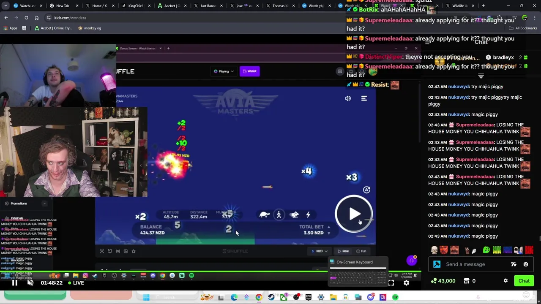Unmute the stream audio
The width and height of the screenshot is (541, 304).
click(30, 283)
